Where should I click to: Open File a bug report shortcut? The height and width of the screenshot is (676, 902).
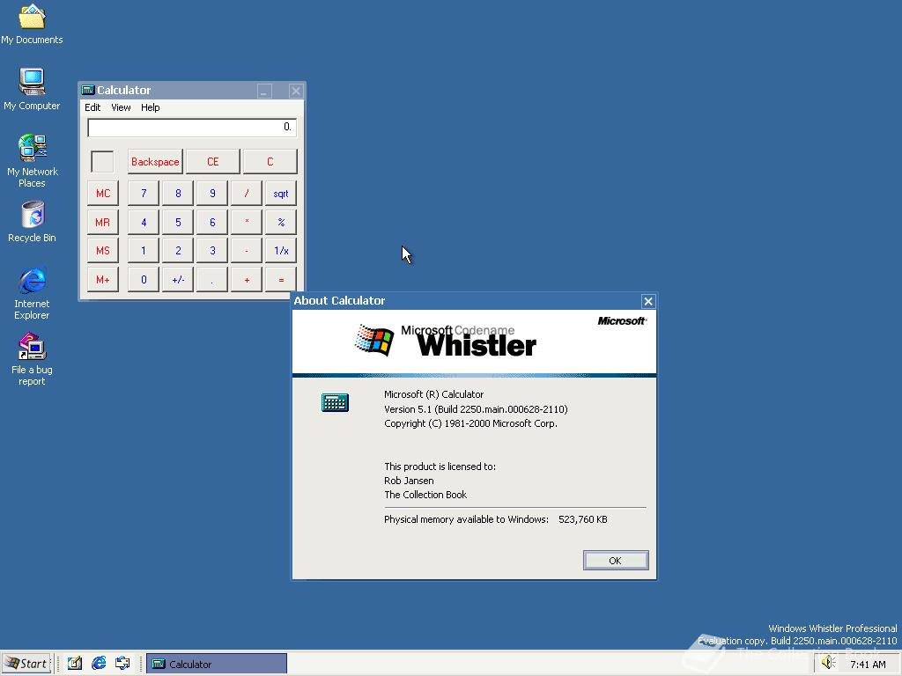(32, 359)
